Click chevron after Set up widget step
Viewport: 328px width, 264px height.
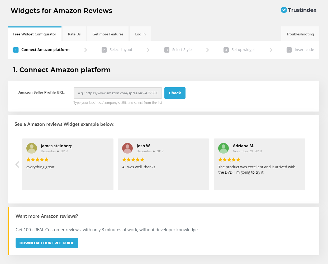click(271, 50)
